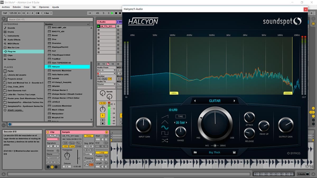Click the Instruments category icon
Viewport: 317px width, 178px height.
coord(5,36)
